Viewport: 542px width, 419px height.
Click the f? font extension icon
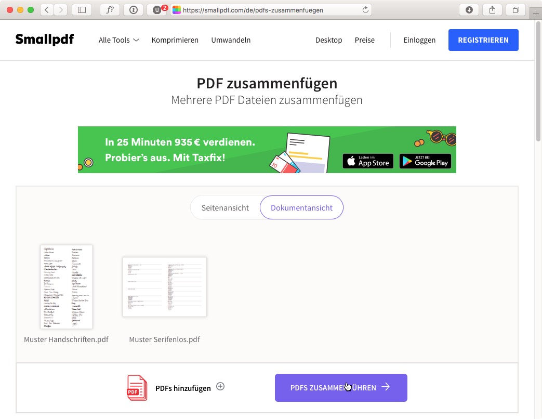point(110,10)
